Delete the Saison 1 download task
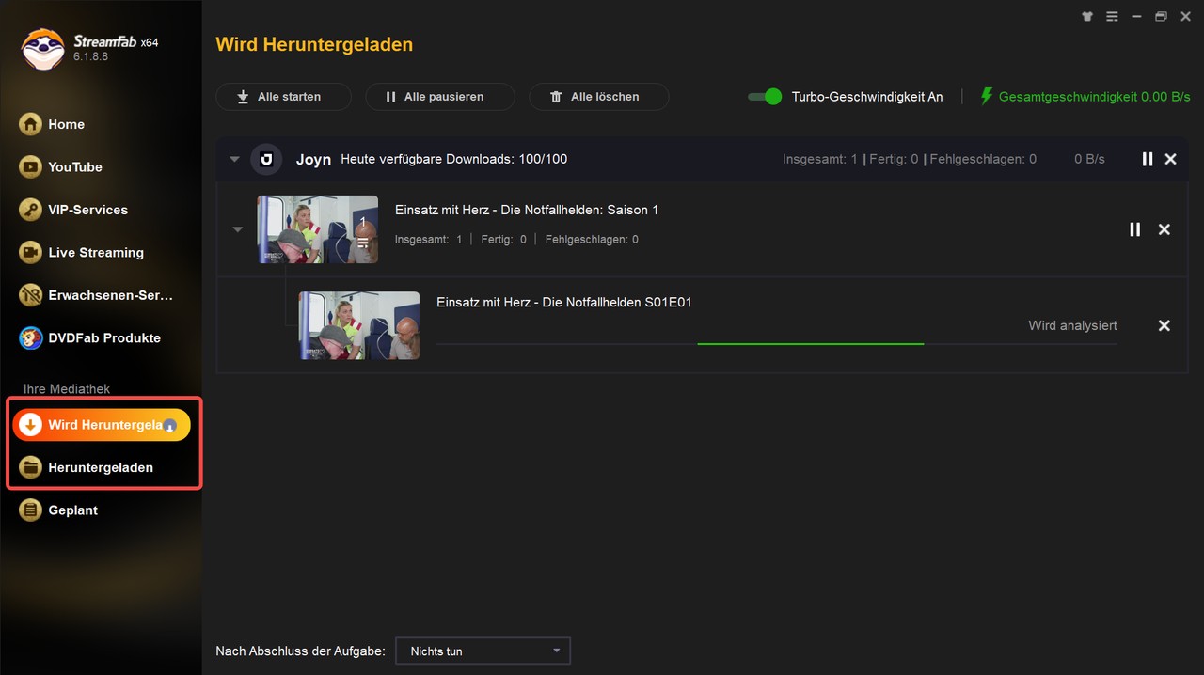The width and height of the screenshot is (1204, 675). [x=1164, y=229]
